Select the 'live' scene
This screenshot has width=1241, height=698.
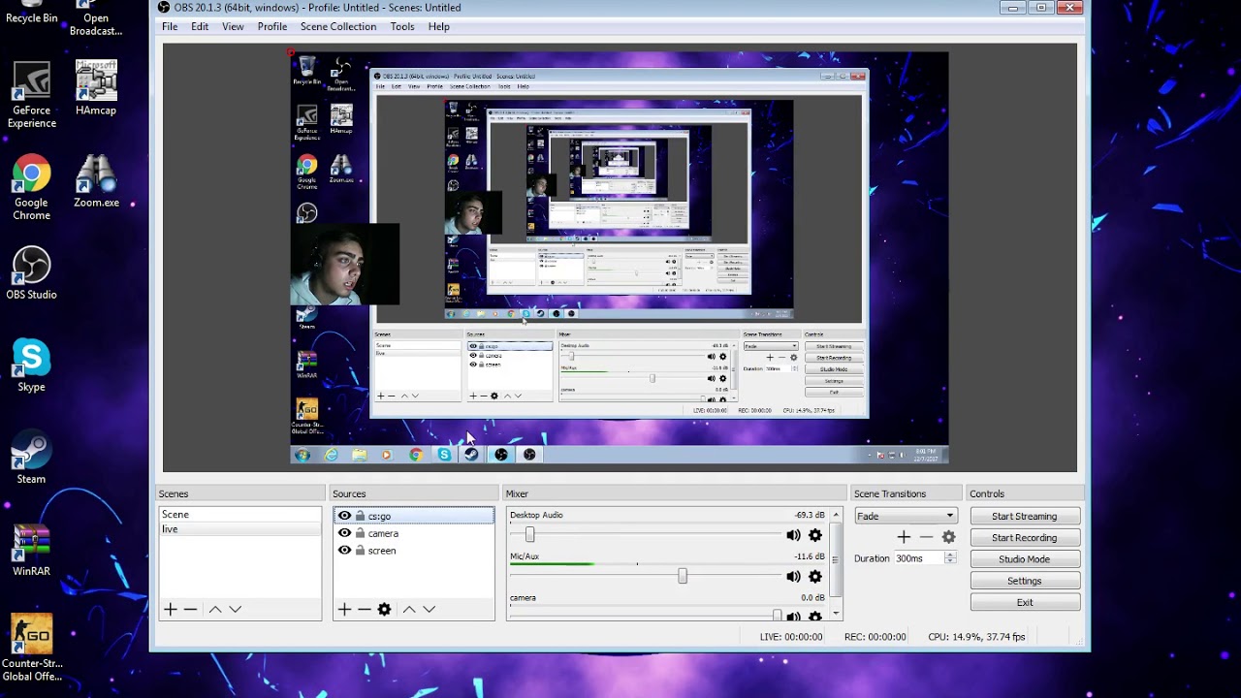click(239, 529)
